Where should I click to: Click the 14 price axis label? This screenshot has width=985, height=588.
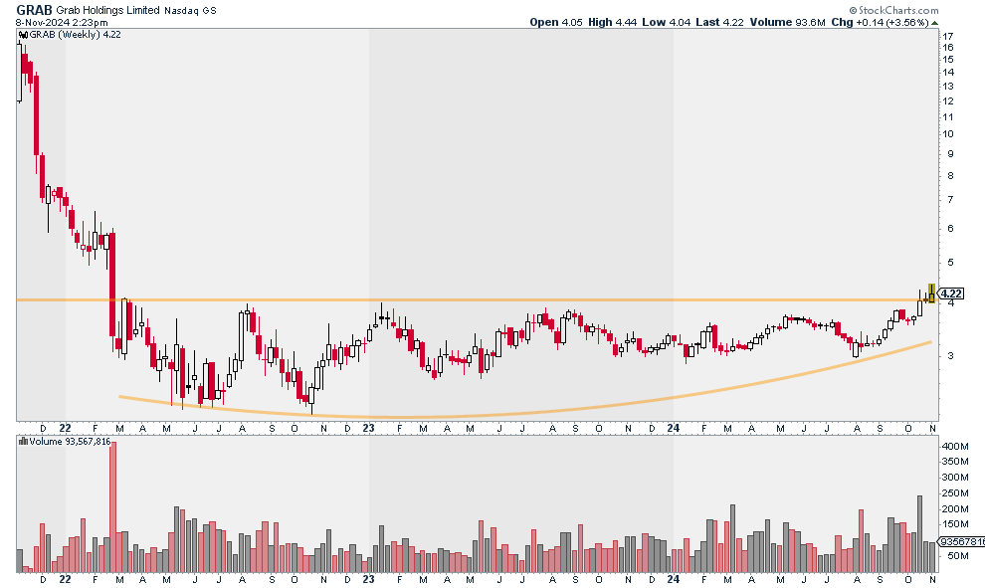(x=948, y=73)
